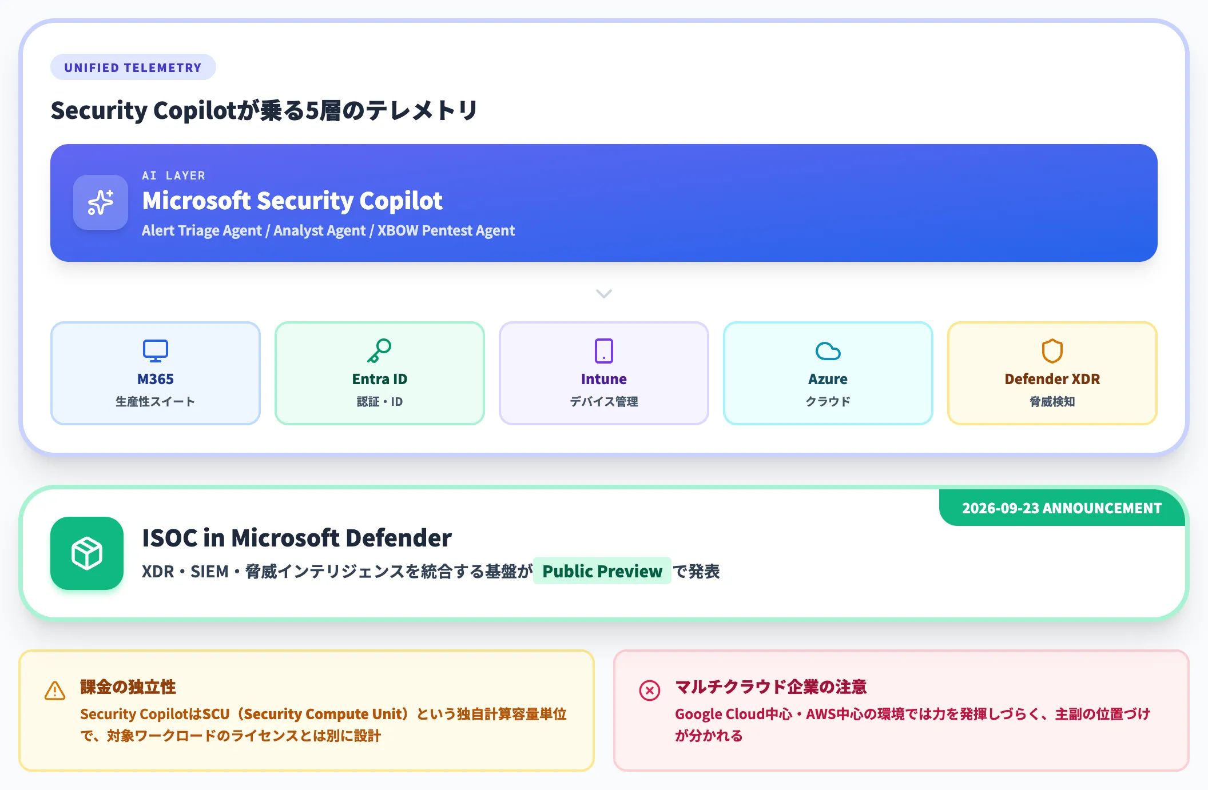Click the マルチクラウド企業の注意 heading
This screenshot has height=790, width=1208.
click(x=771, y=687)
